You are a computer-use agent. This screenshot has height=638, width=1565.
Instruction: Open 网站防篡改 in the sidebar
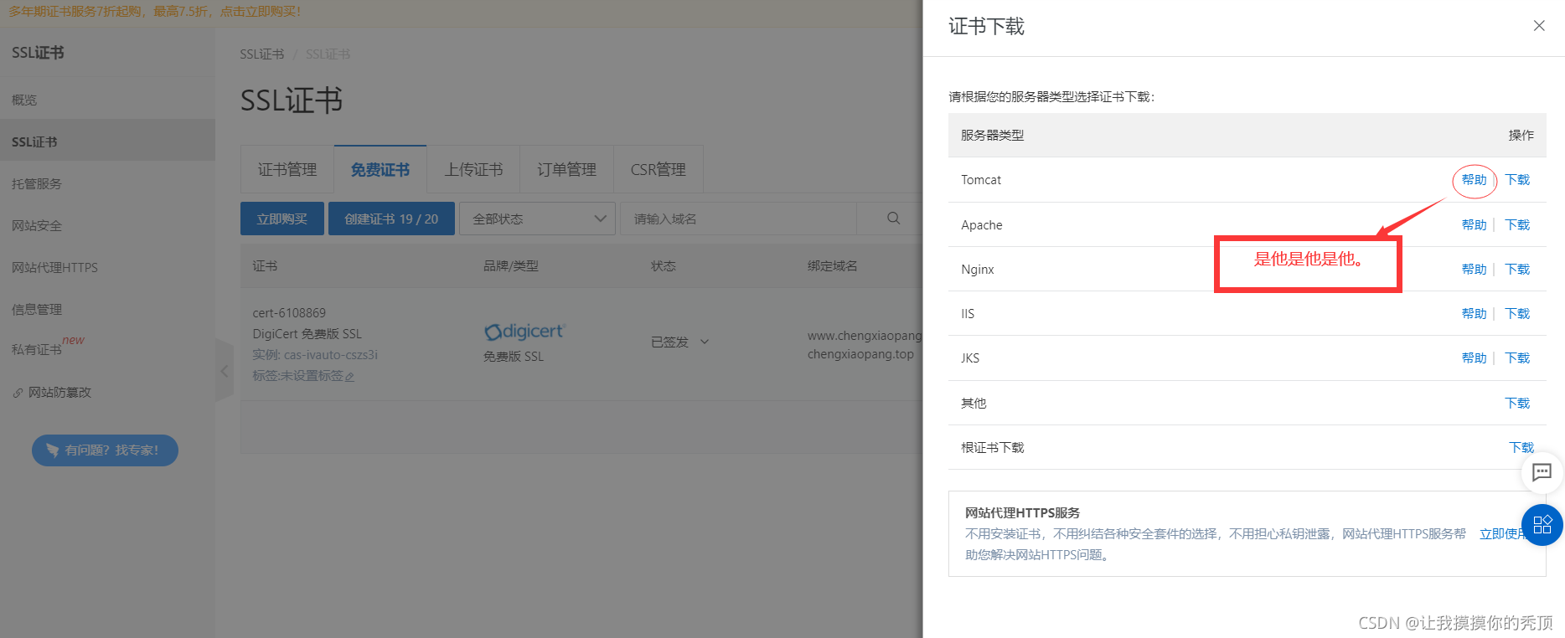[x=107, y=392]
